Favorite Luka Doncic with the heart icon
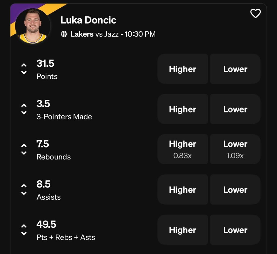 click(x=255, y=13)
